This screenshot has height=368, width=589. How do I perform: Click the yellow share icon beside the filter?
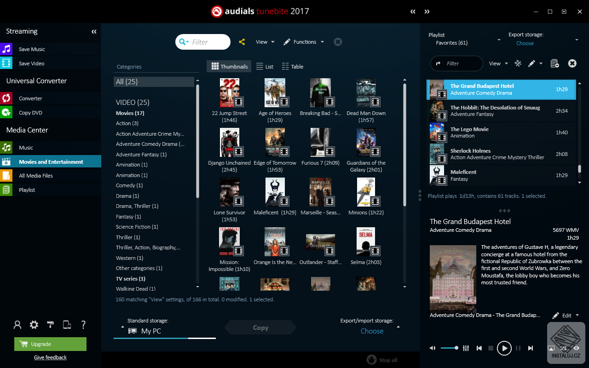[242, 42]
